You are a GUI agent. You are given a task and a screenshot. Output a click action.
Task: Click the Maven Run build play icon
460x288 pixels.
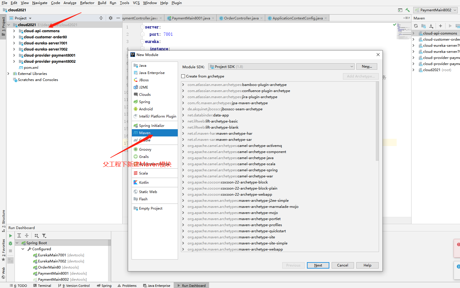(x=450, y=26)
